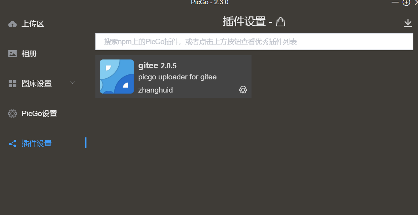Click the cloud upload icon beside 上传区
This screenshot has width=418, height=215.
[12, 24]
